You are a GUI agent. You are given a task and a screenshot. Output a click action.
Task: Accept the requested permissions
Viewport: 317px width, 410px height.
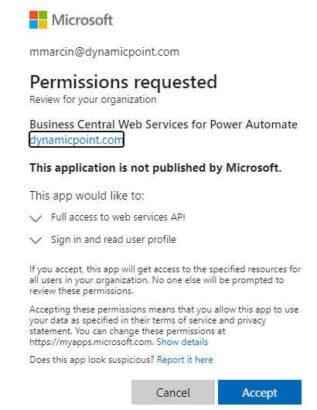point(260,392)
